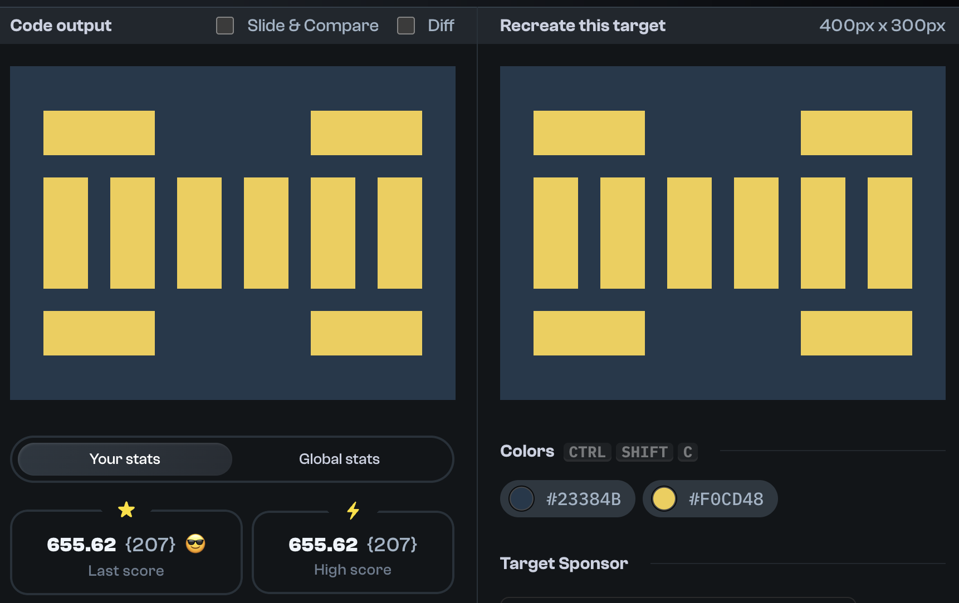Screen dimensions: 959x603
Task: Click the dark circle icon inside #23384B swatch
Action: pyautogui.click(x=521, y=498)
